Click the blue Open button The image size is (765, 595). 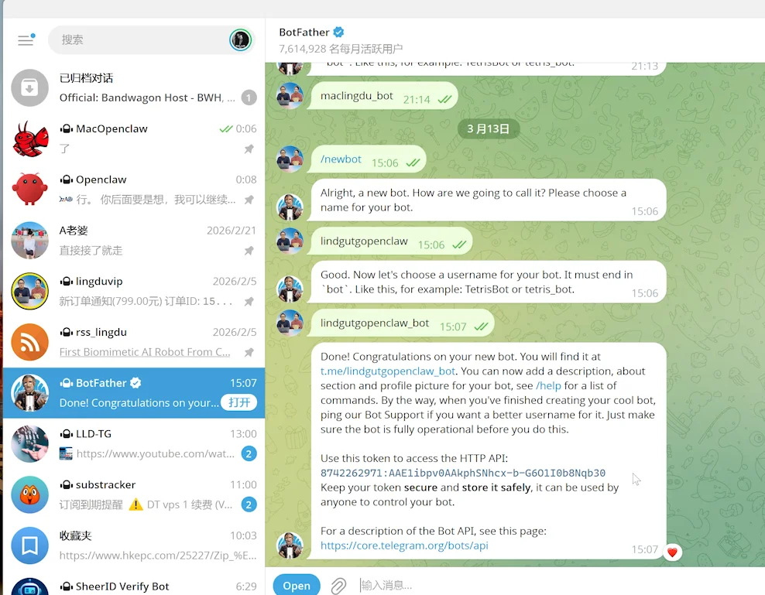tap(296, 585)
